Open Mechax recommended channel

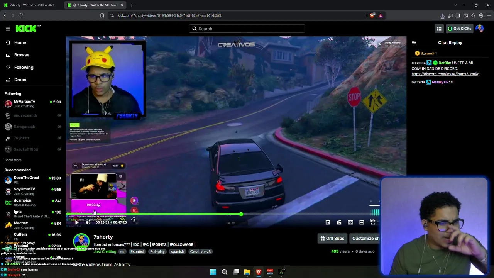pos(33,225)
